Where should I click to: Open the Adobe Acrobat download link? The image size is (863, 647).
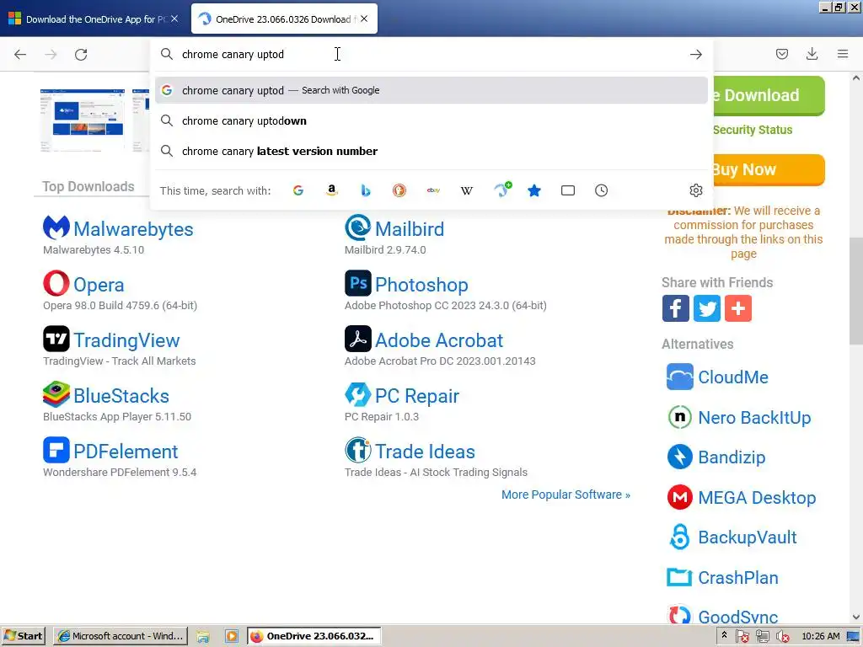439,340
